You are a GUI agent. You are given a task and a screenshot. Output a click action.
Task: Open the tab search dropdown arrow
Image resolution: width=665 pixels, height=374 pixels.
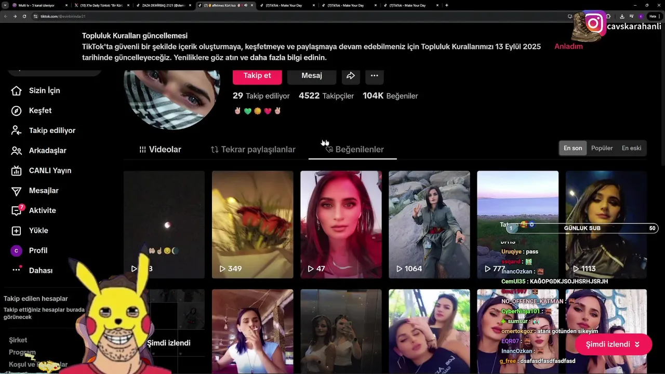click(5, 5)
